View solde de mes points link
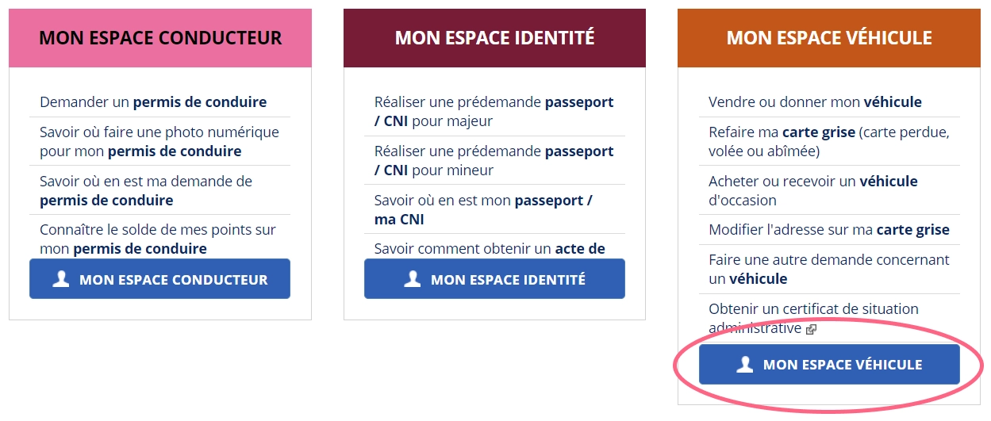Viewport: 991px width, 421px height. pyautogui.click(x=158, y=239)
